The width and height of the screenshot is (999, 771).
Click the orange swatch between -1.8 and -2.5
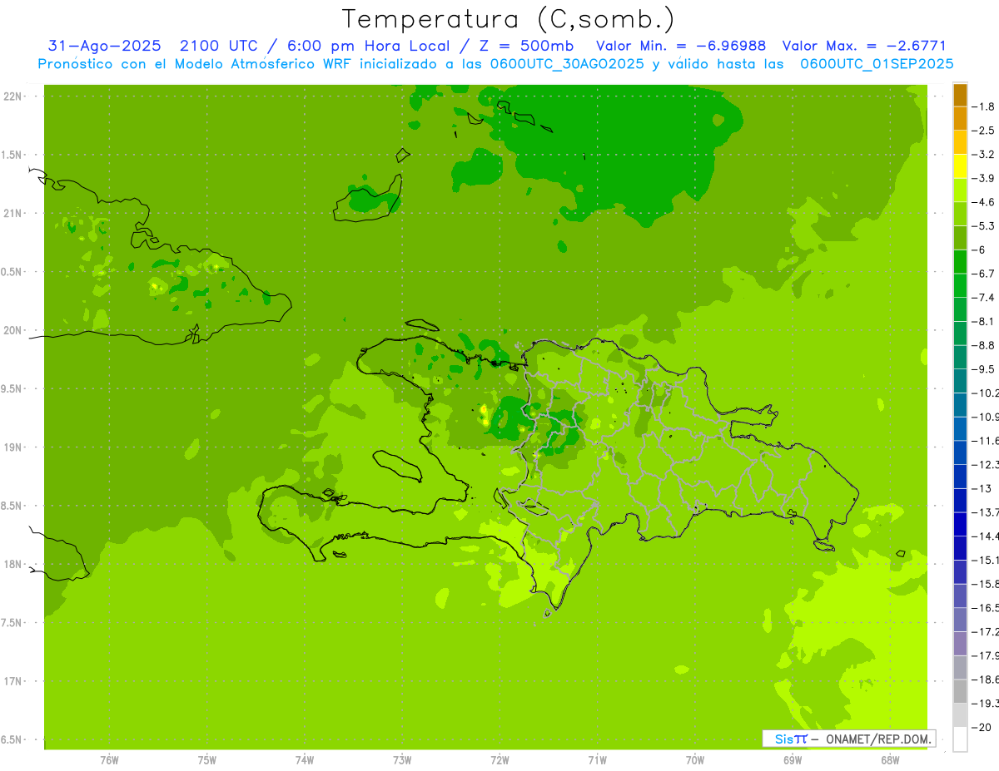[x=960, y=119]
